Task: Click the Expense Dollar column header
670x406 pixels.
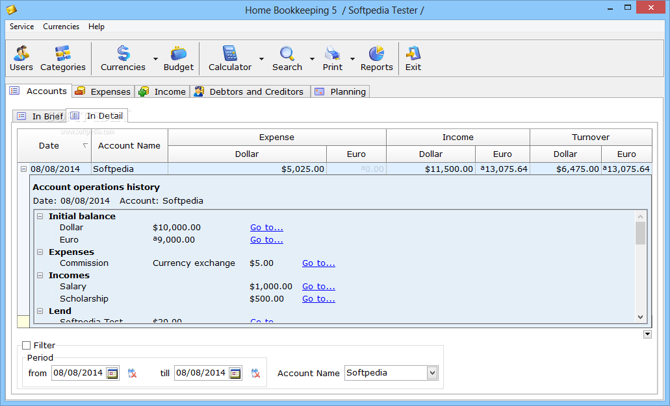Action: [x=247, y=154]
